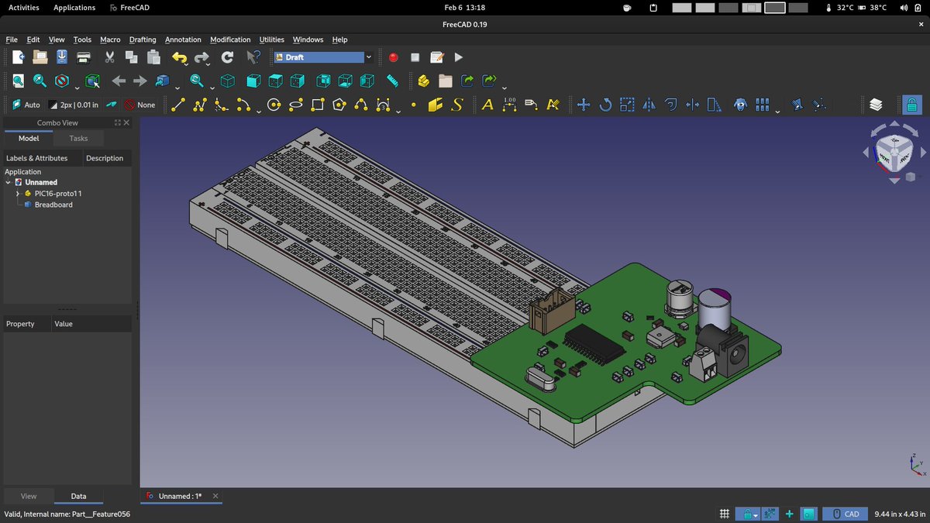The width and height of the screenshot is (930, 523).
Task: Open the CAD navigation style selector
Action: coord(844,514)
